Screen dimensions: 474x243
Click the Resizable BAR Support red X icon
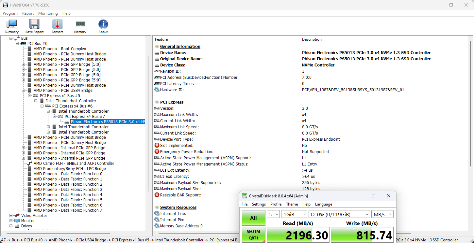157,195
